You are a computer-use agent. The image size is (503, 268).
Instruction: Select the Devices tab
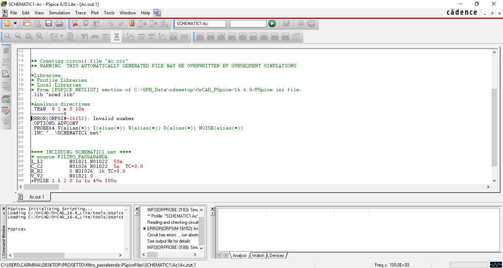(277, 255)
